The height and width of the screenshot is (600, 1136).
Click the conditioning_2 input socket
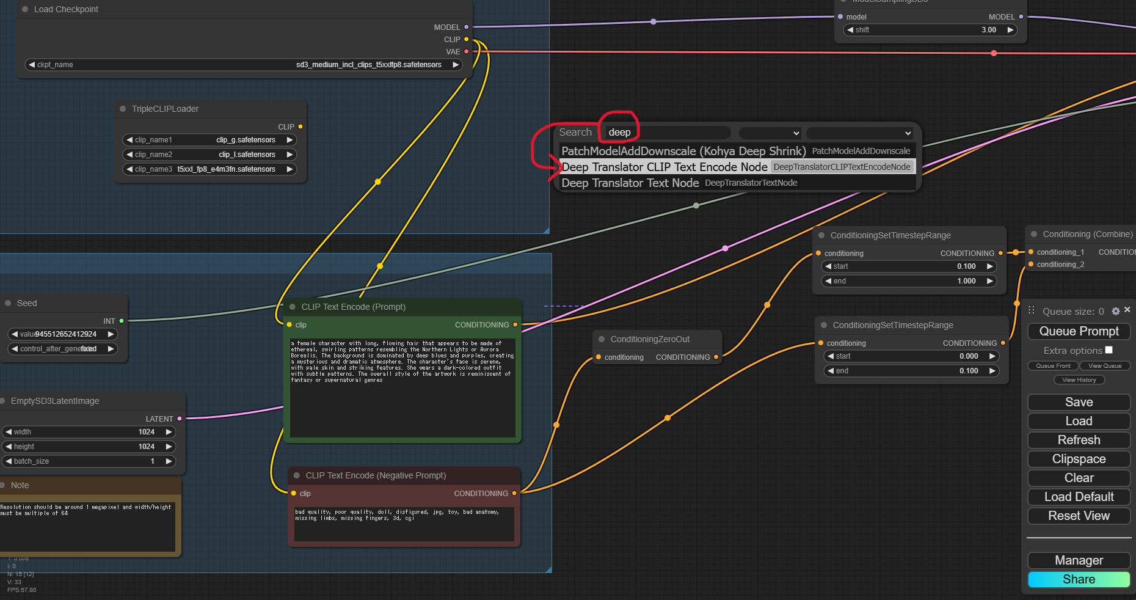[1031, 264]
